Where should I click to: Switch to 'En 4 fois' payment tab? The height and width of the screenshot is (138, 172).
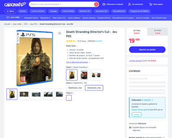[158, 32]
